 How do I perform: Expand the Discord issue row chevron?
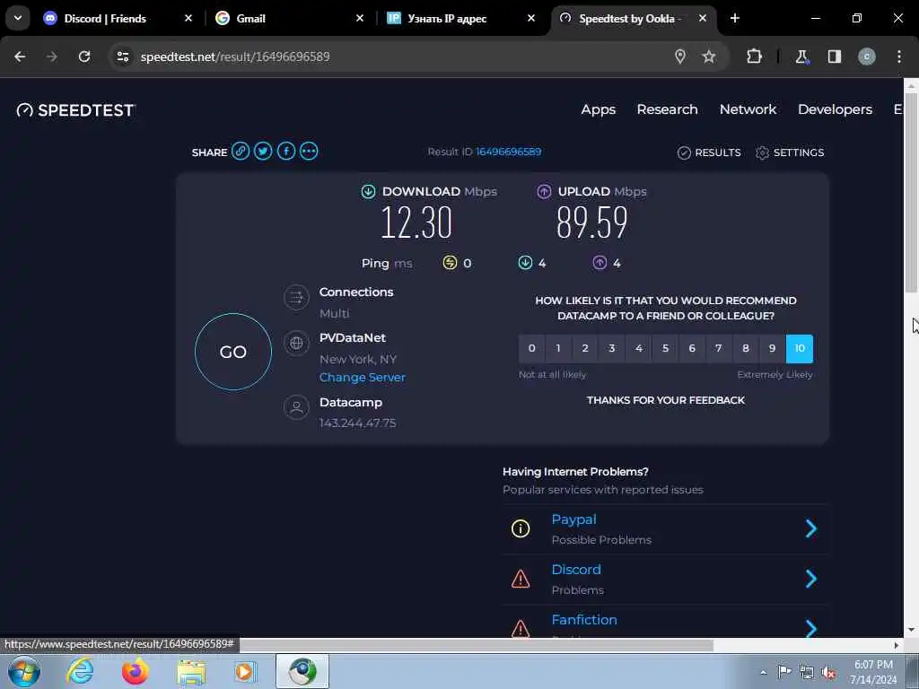(x=811, y=579)
